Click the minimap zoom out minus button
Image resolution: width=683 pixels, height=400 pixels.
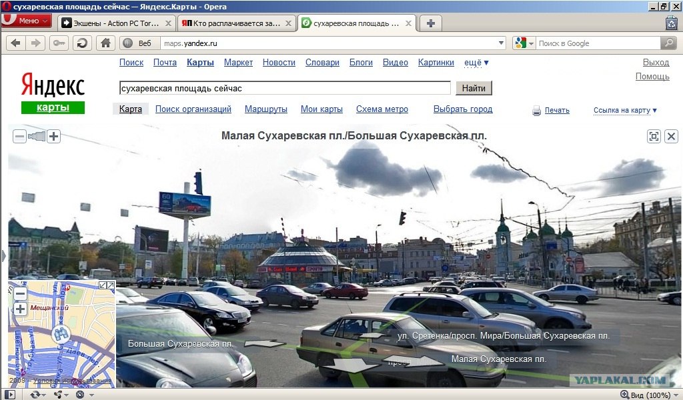pos(20,293)
